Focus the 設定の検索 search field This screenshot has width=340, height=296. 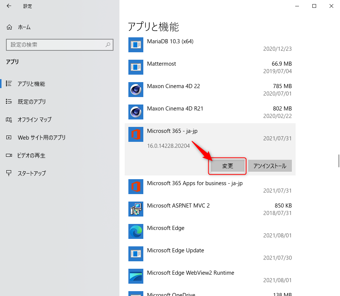click(x=60, y=45)
